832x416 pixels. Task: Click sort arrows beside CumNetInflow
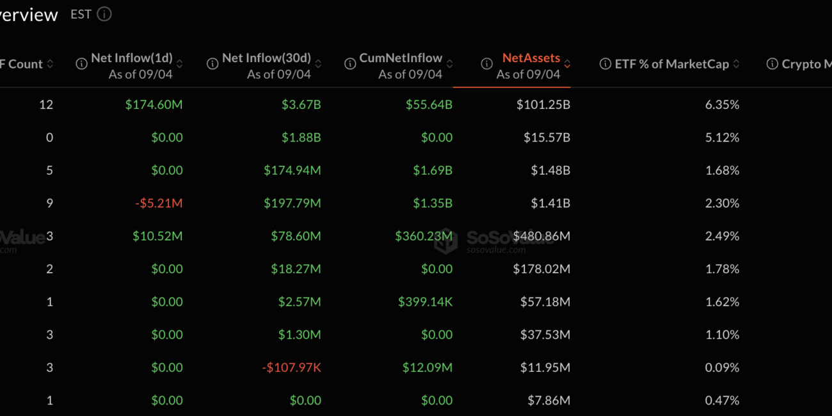point(450,64)
